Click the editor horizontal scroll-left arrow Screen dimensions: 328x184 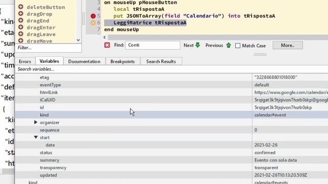(x=105, y=37)
